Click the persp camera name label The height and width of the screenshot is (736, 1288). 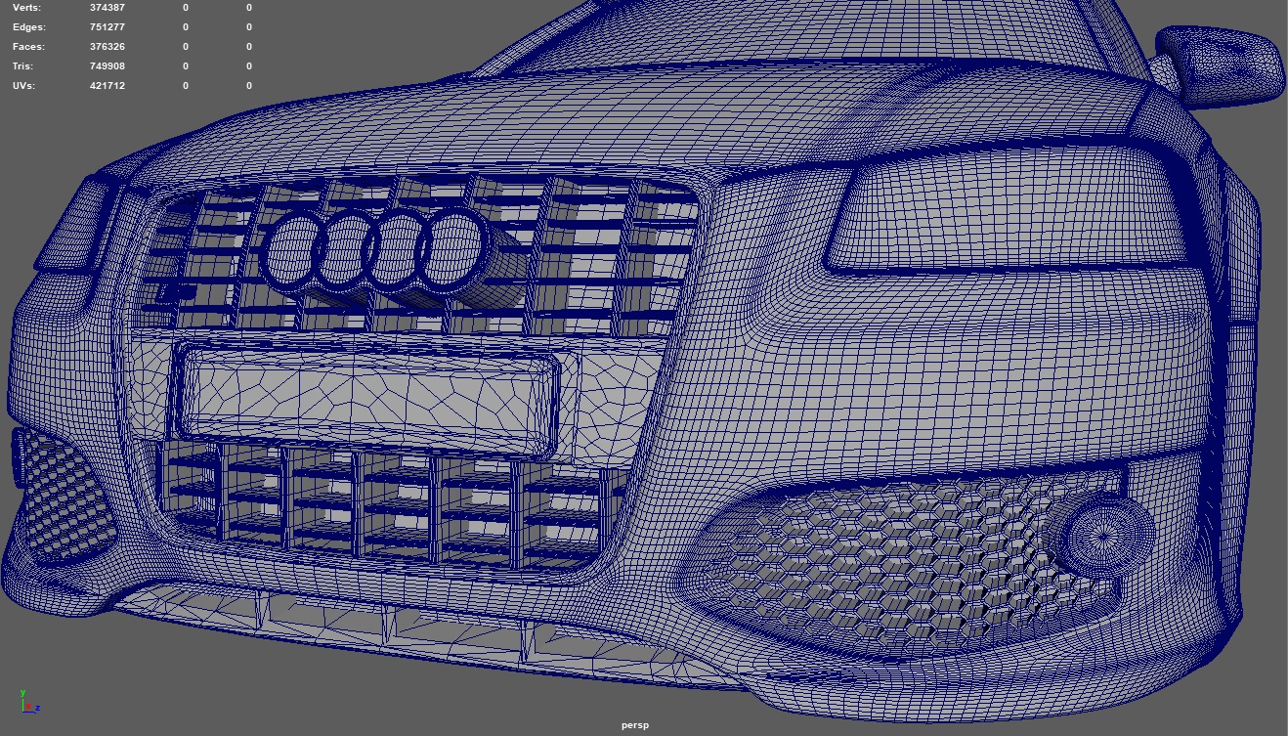635,725
